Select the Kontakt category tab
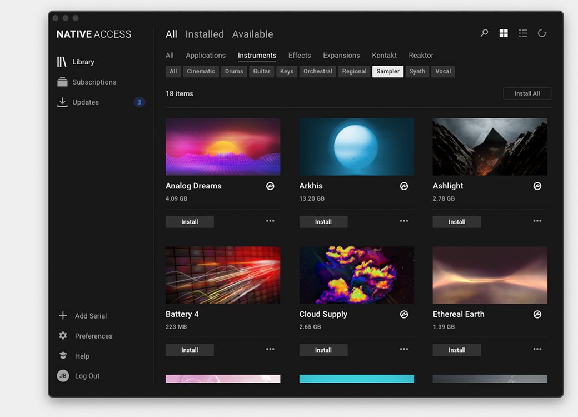 pyautogui.click(x=384, y=55)
